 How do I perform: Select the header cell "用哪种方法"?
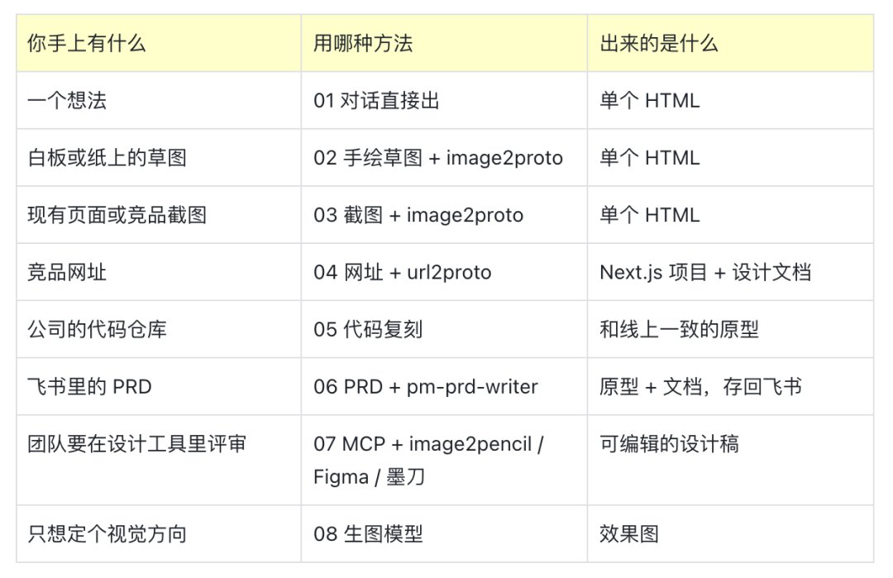[x=444, y=43]
